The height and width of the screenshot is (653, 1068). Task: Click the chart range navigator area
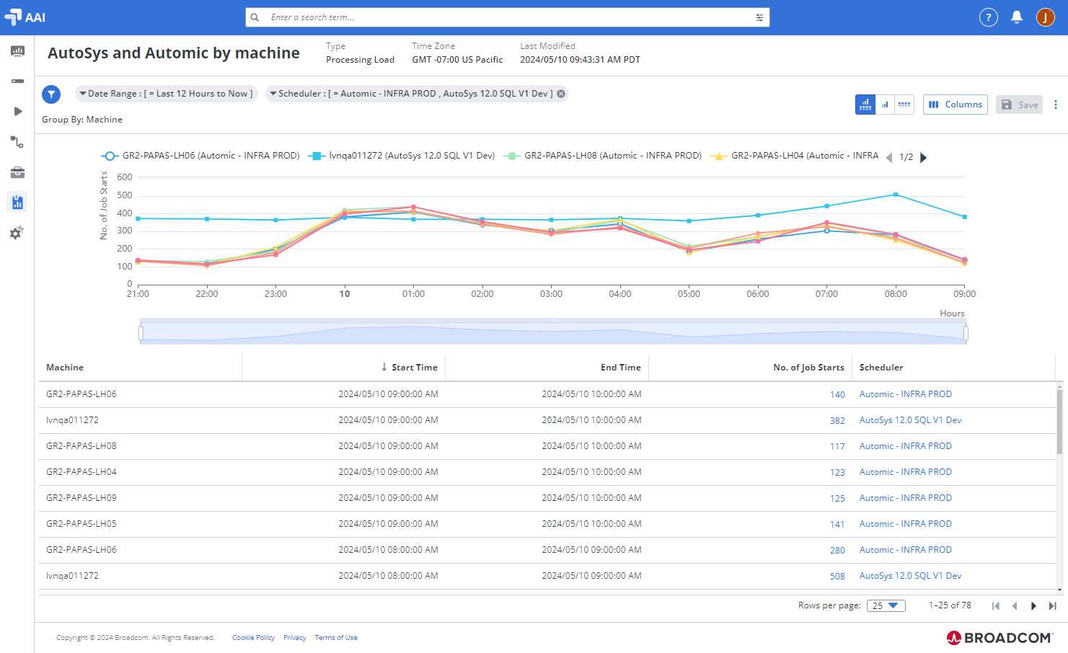coord(553,332)
